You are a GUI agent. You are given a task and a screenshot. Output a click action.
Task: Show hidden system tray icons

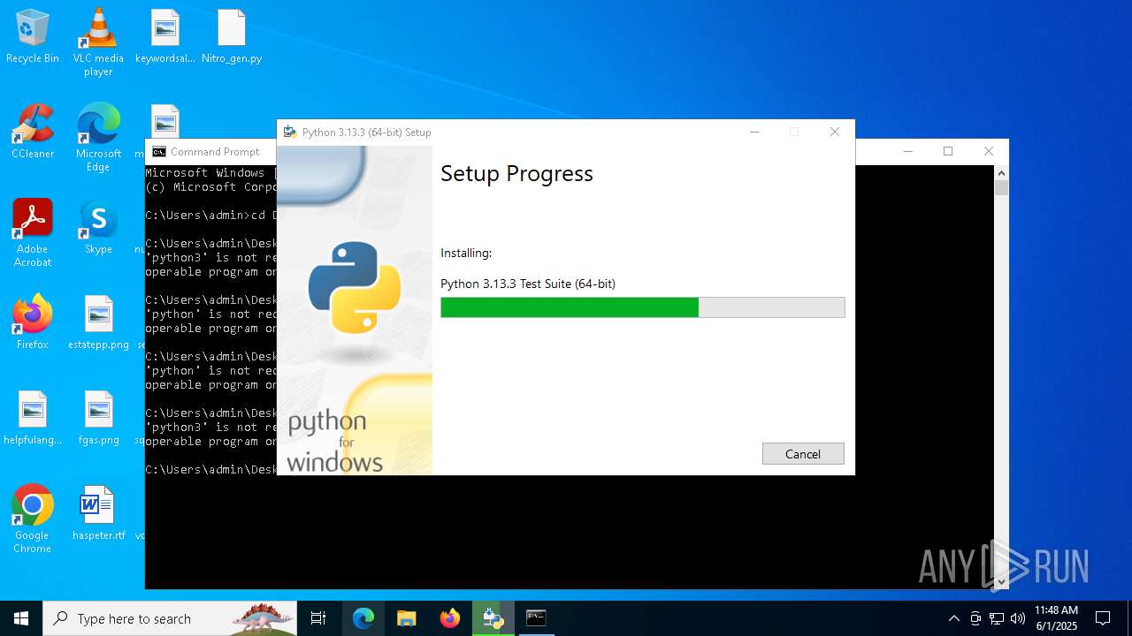tap(953, 618)
